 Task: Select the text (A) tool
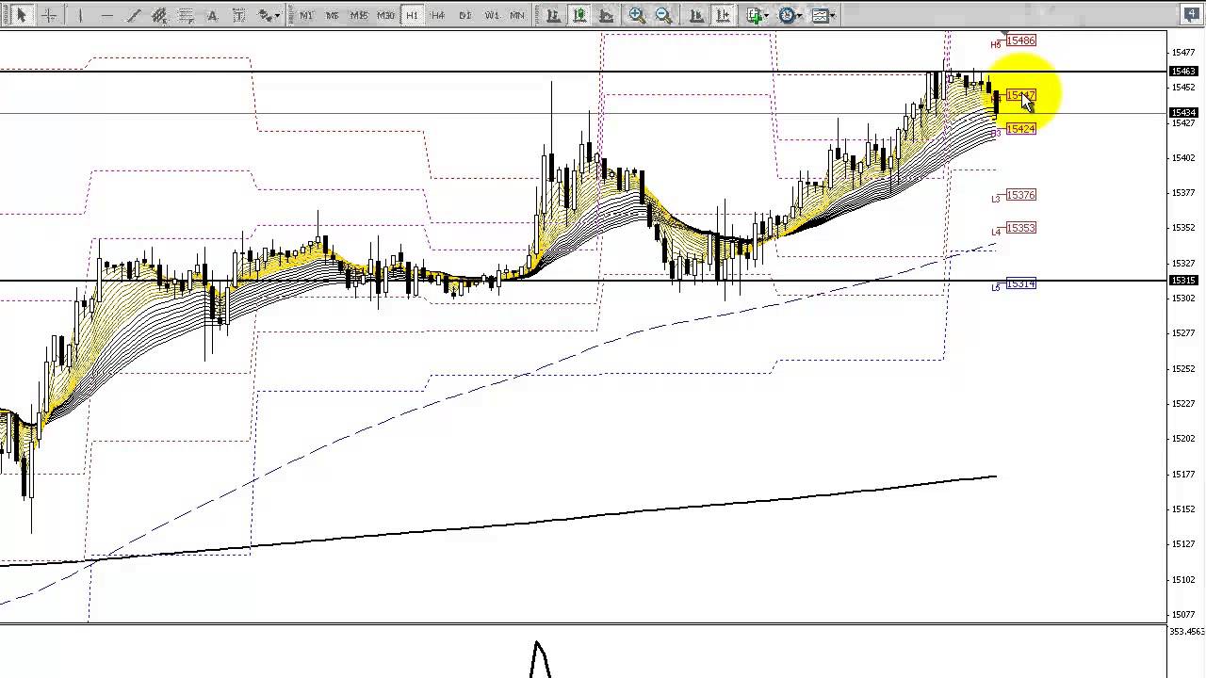[x=212, y=15]
